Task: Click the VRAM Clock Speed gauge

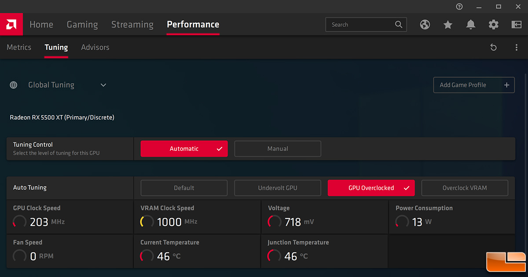Action: point(147,222)
